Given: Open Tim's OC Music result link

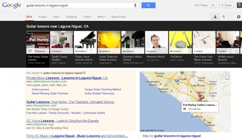Looking at the screenshot, I should click(77, 136).
